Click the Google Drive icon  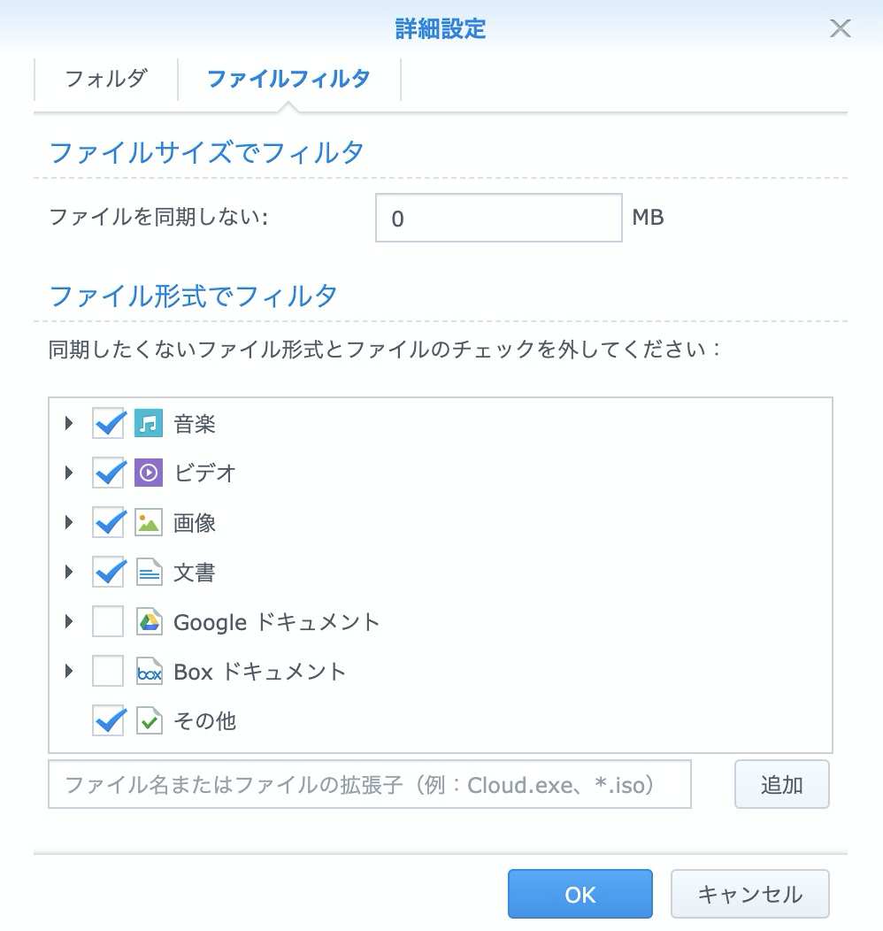[149, 622]
